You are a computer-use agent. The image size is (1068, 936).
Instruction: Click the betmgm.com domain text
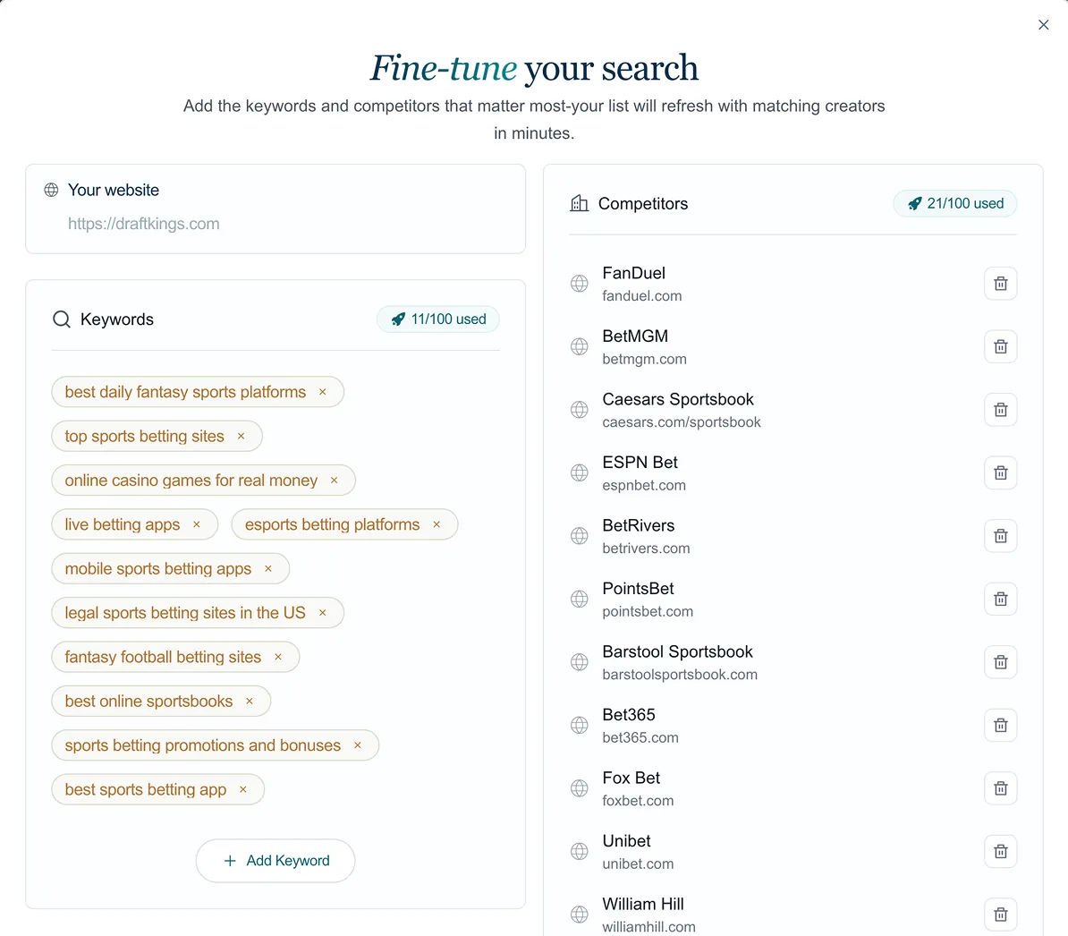644,359
